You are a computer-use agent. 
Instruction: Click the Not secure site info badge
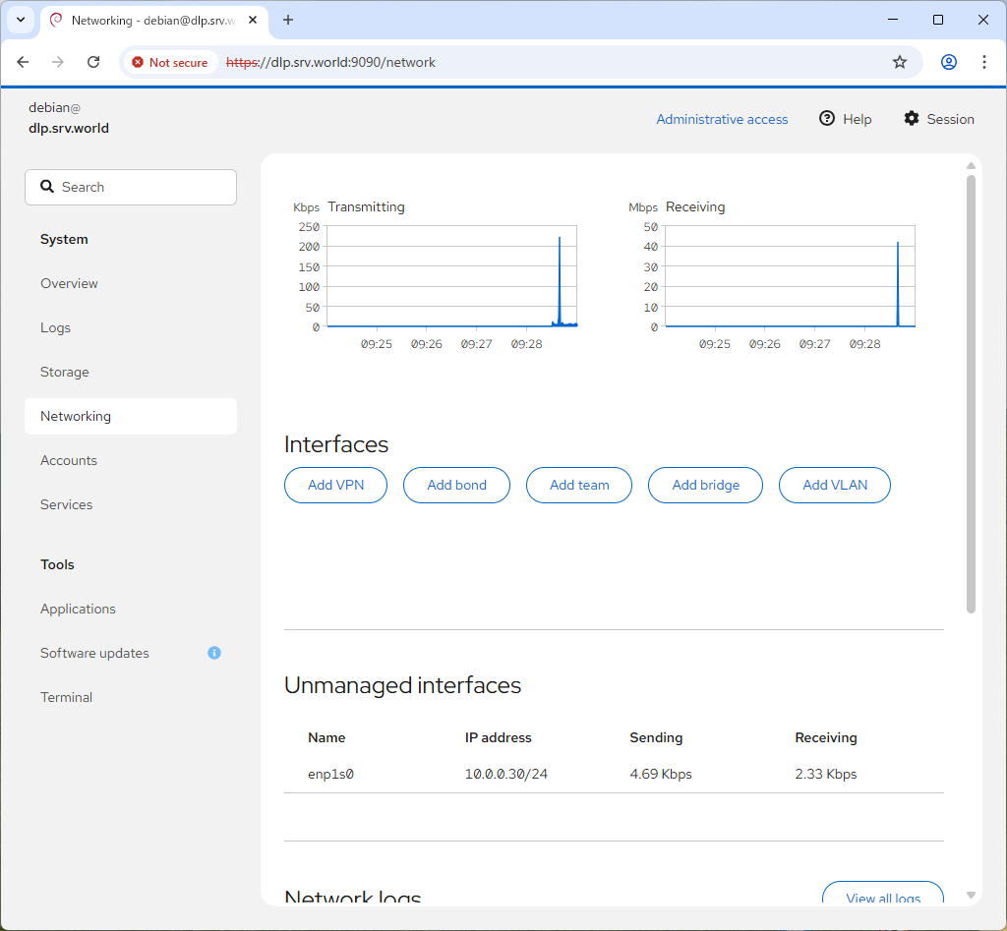[x=170, y=62]
